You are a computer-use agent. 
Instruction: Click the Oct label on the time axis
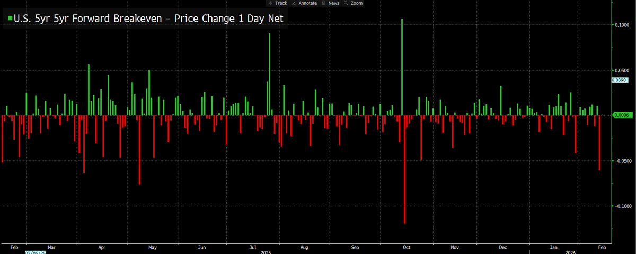(407, 247)
